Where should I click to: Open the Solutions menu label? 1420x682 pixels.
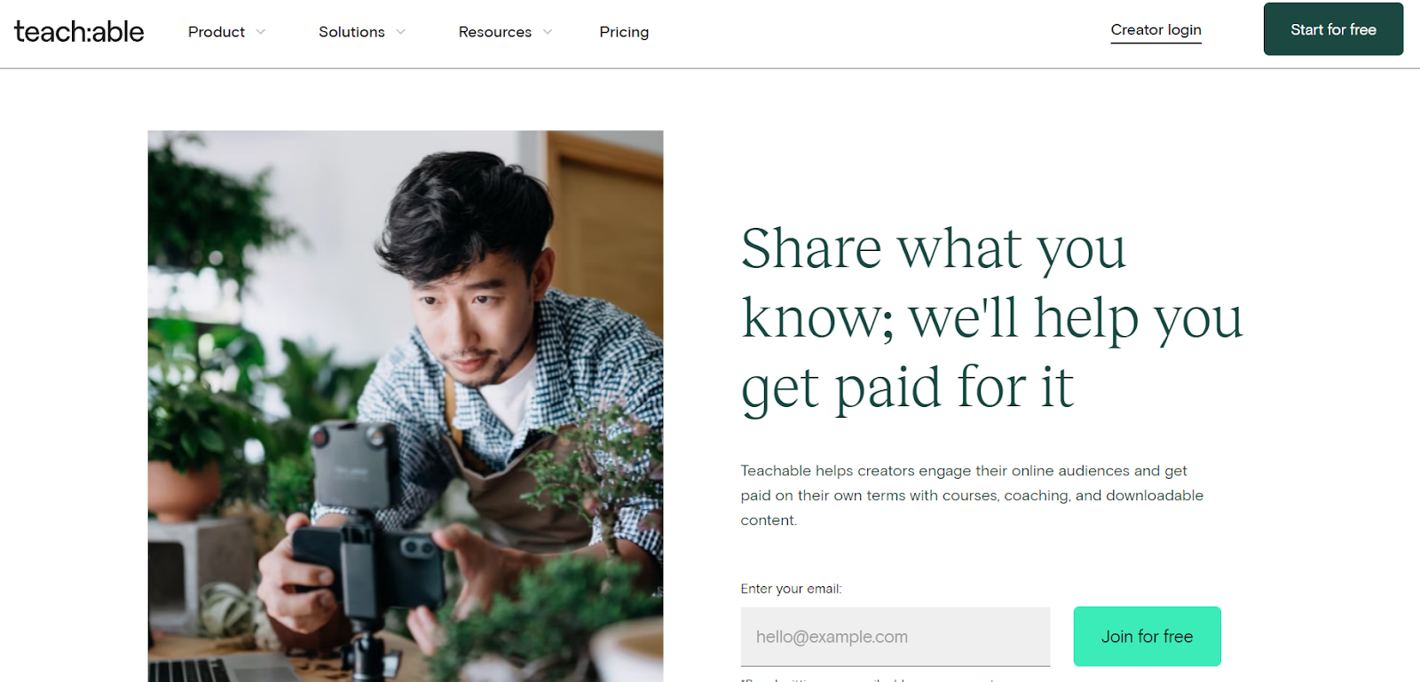point(351,32)
